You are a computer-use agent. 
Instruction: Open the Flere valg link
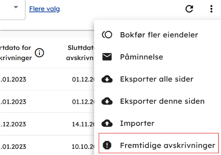pos(44,9)
